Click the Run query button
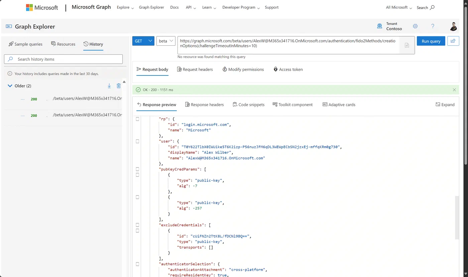 pos(431,41)
